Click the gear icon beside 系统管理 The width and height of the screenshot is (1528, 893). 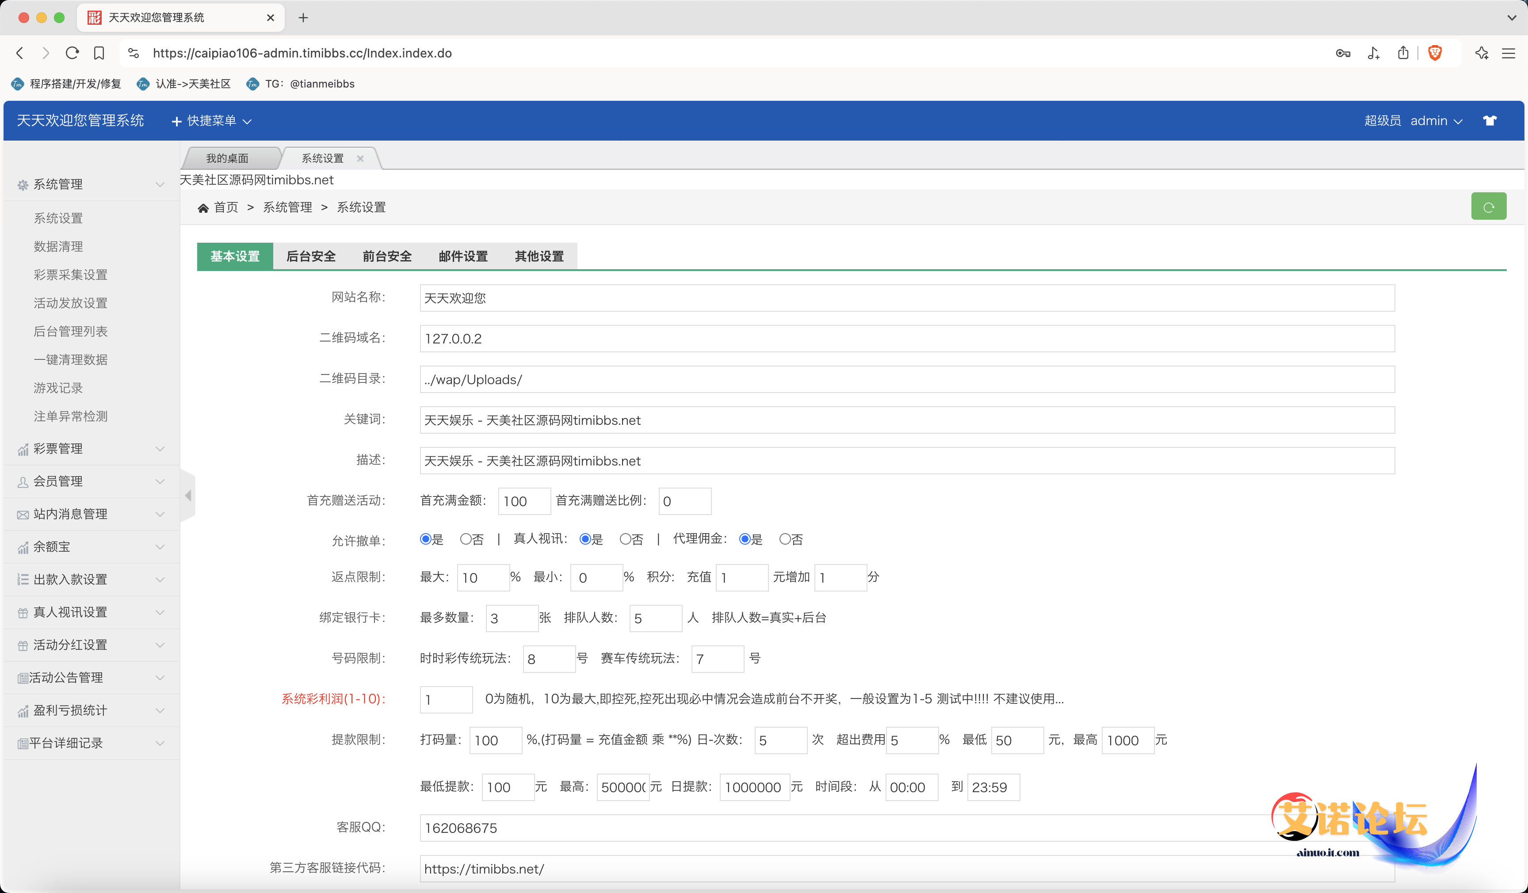tap(23, 185)
